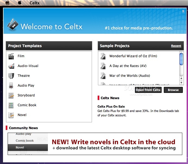188x164 pixels.
Task: Select the Audio-Visual project template
Action: [28, 66]
